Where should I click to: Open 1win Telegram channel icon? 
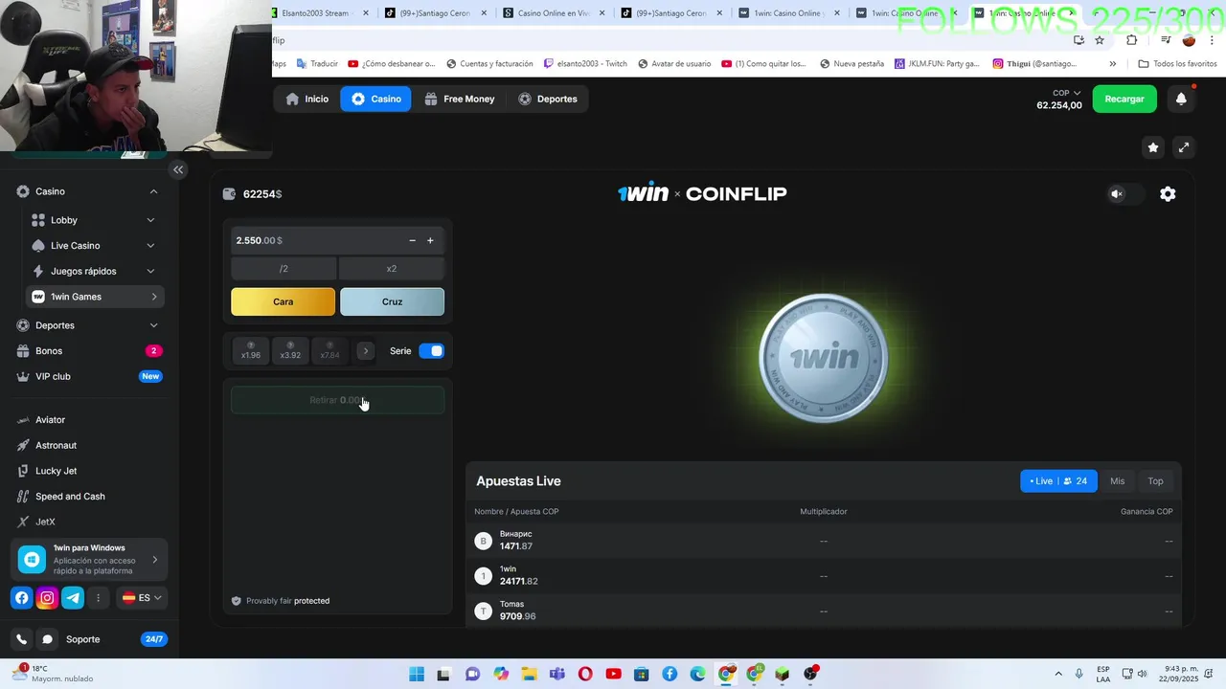tap(73, 598)
